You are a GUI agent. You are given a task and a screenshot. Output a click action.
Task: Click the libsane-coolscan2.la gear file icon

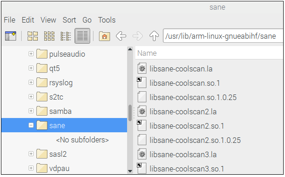pyautogui.click(x=142, y=111)
